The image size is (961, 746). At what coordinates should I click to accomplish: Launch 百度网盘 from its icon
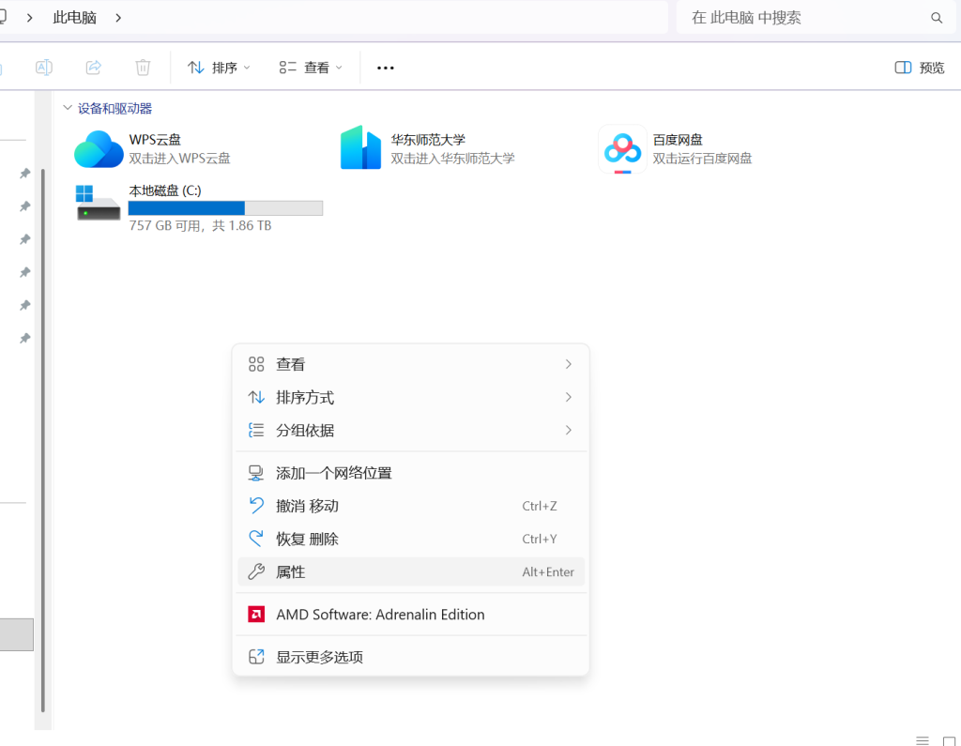pos(622,149)
